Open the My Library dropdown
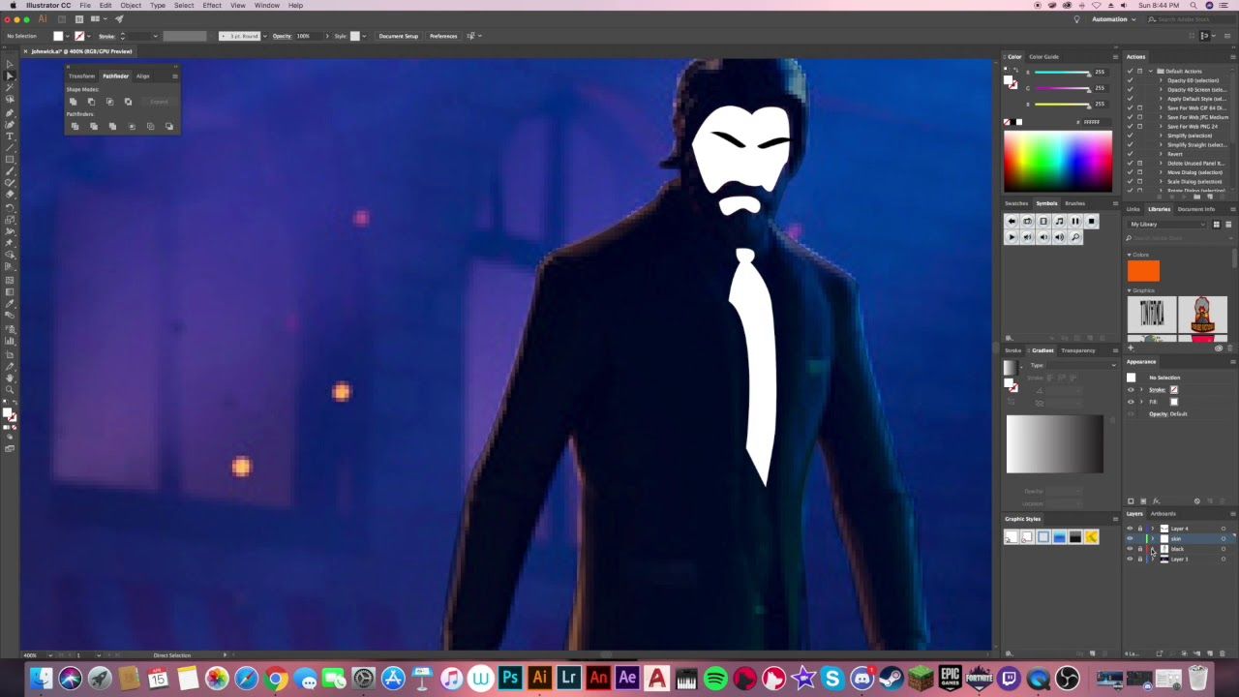 [x=1167, y=225]
